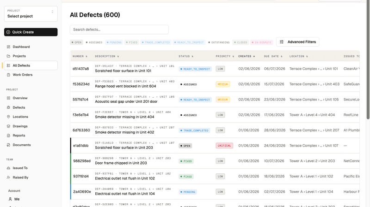Open Raised By team page
The image size is (370, 207).
pyautogui.click(x=31, y=177)
